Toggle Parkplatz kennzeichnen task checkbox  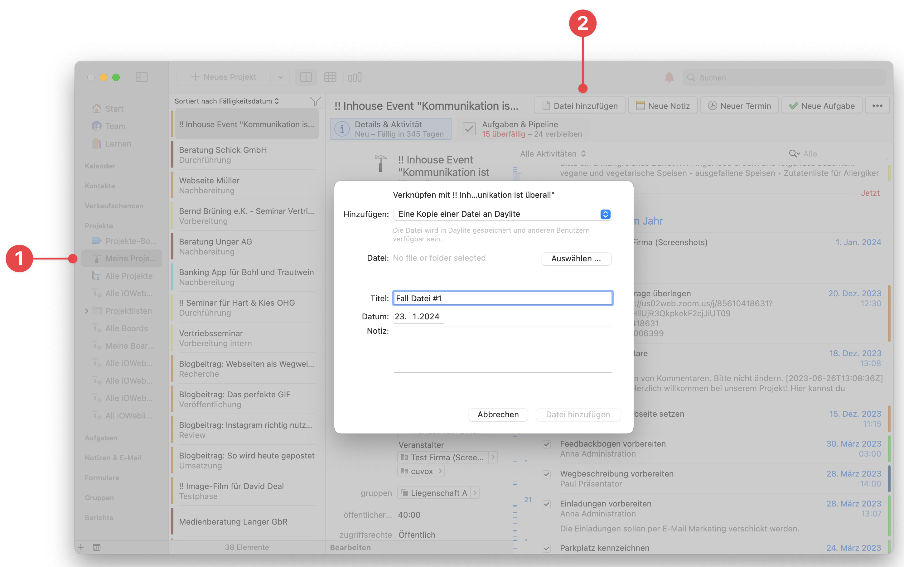pyautogui.click(x=547, y=548)
